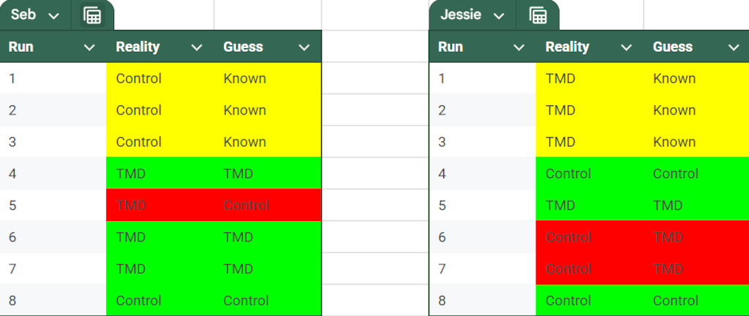Viewport: 749px width, 316px height.
Task: Open the Seb table name dropdown
Action: 54,16
